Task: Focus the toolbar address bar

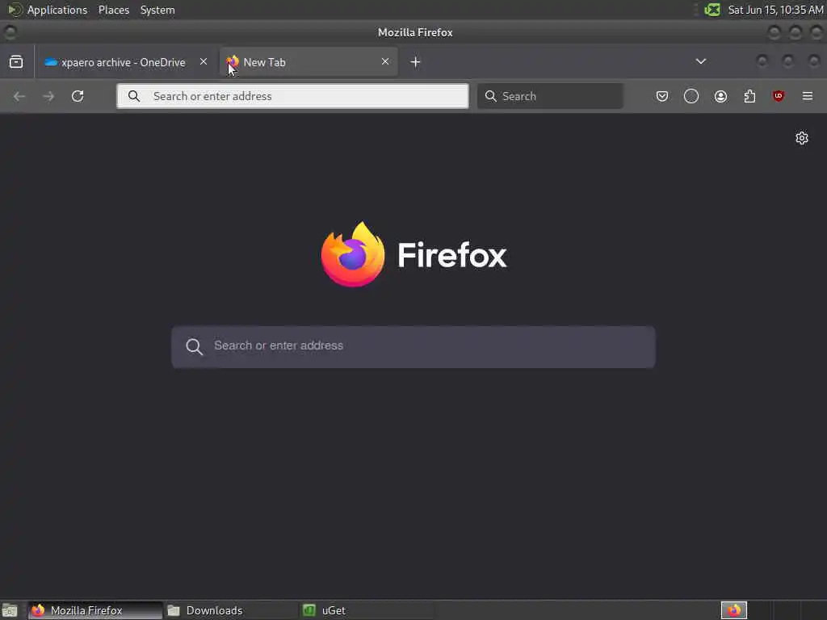Action: coord(292,96)
